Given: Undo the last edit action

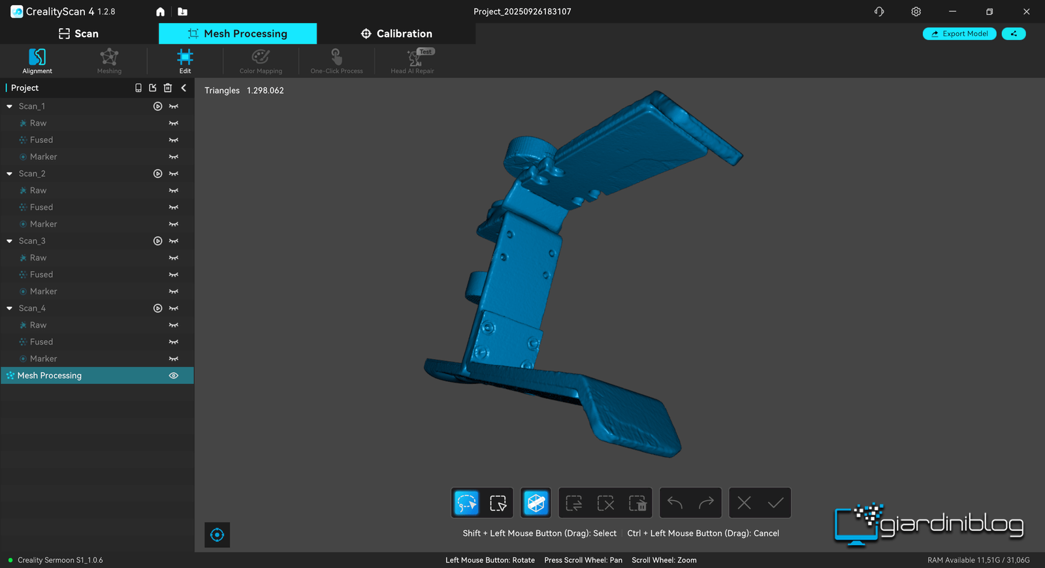Looking at the screenshot, I should (675, 503).
